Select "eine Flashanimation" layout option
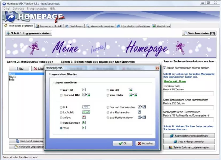Screen dimensions: 221x160 [x=108, y=112]
